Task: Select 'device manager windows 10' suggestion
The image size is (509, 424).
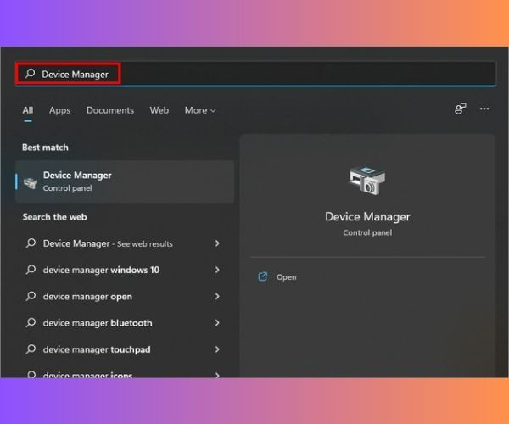Action: click(x=125, y=270)
